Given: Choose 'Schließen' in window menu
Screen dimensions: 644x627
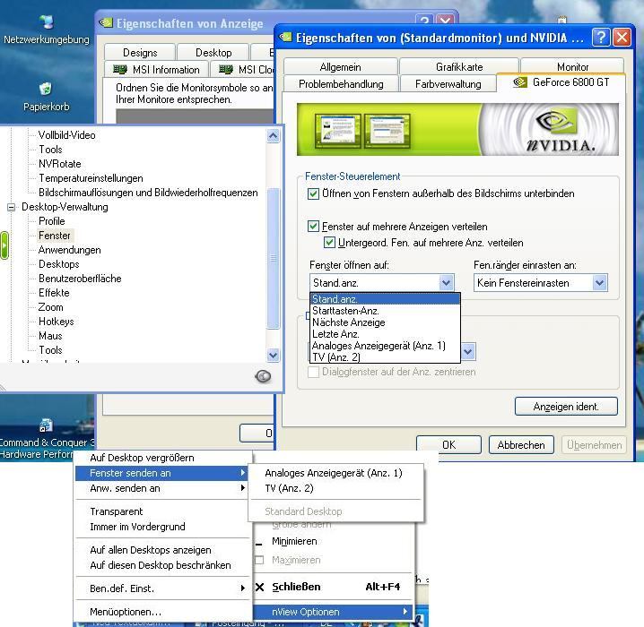Looking at the screenshot, I should click(x=333, y=587).
